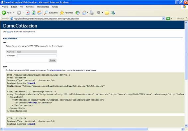The height and width of the screenshot is (131, 188).
Task: Open the Favoritos menu in menu bar
Action: (30, 7)
